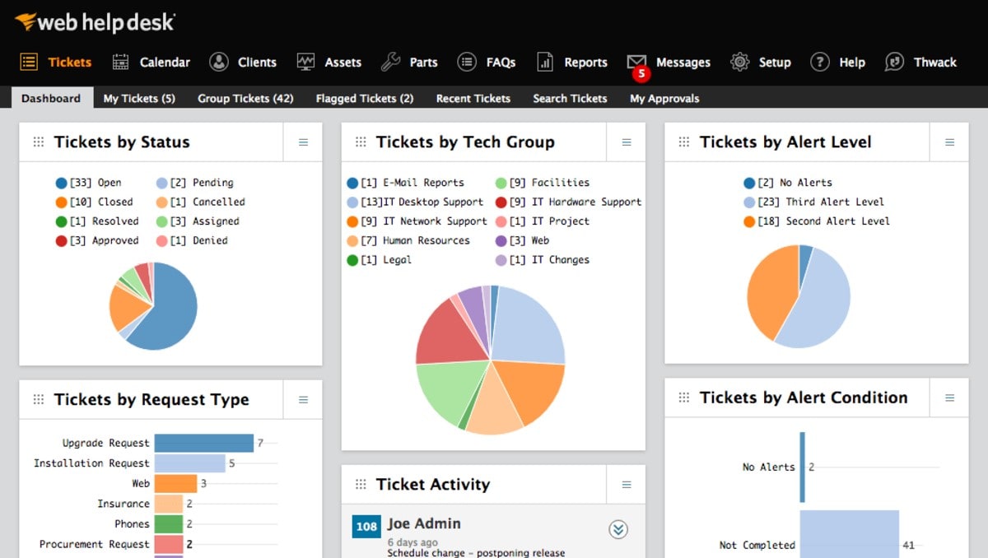Click the Thwack community icon

point(894,62)
